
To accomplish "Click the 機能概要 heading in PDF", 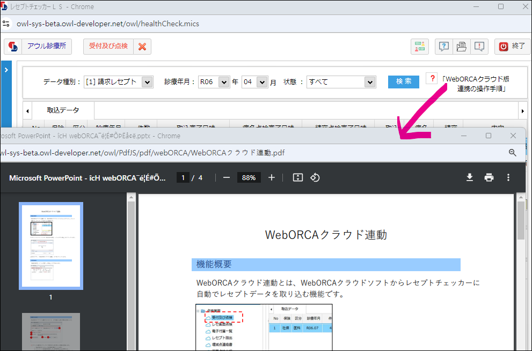I will tap(214, 264).
